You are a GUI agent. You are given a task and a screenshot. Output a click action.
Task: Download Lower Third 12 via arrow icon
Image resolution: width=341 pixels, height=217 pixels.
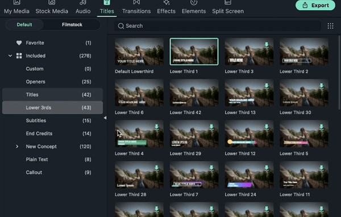267,126
